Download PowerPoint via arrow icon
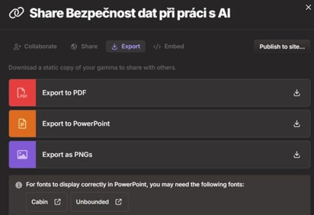The height and width of the screenshot is (215, 314). (297, 124)
